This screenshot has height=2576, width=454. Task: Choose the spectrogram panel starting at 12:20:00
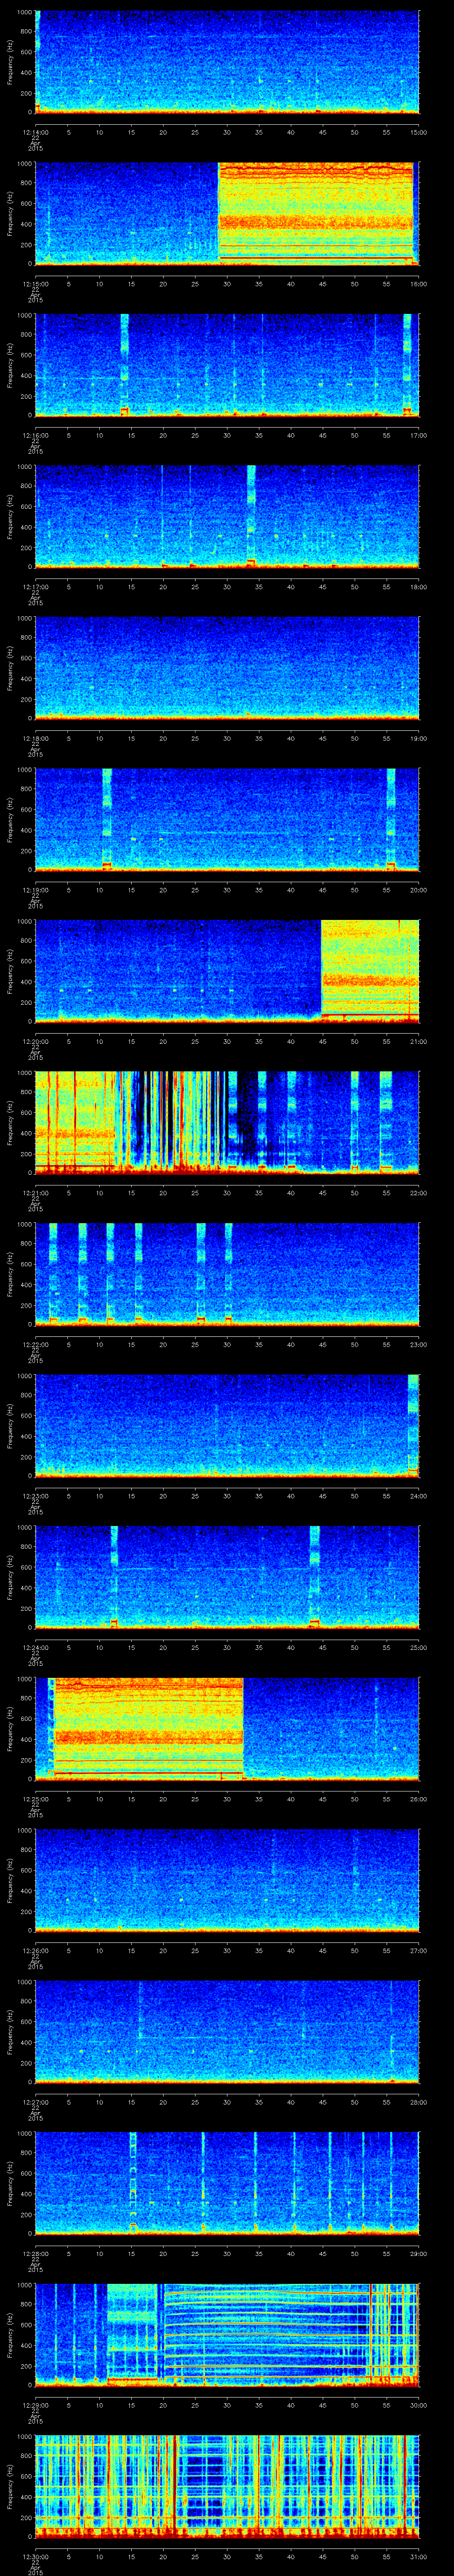coord(227,971)
